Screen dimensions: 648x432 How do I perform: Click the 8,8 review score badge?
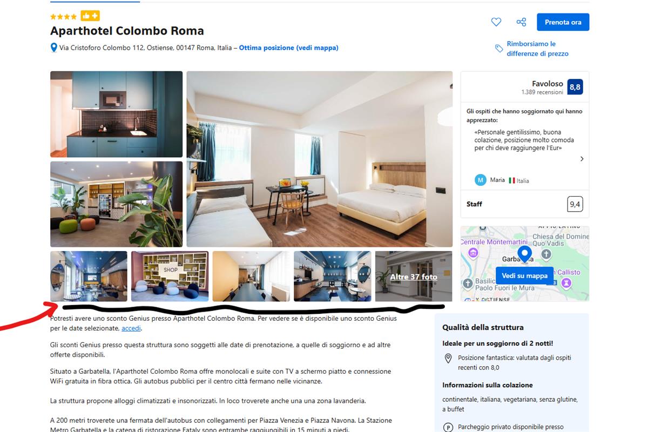[x=575, y=87]
